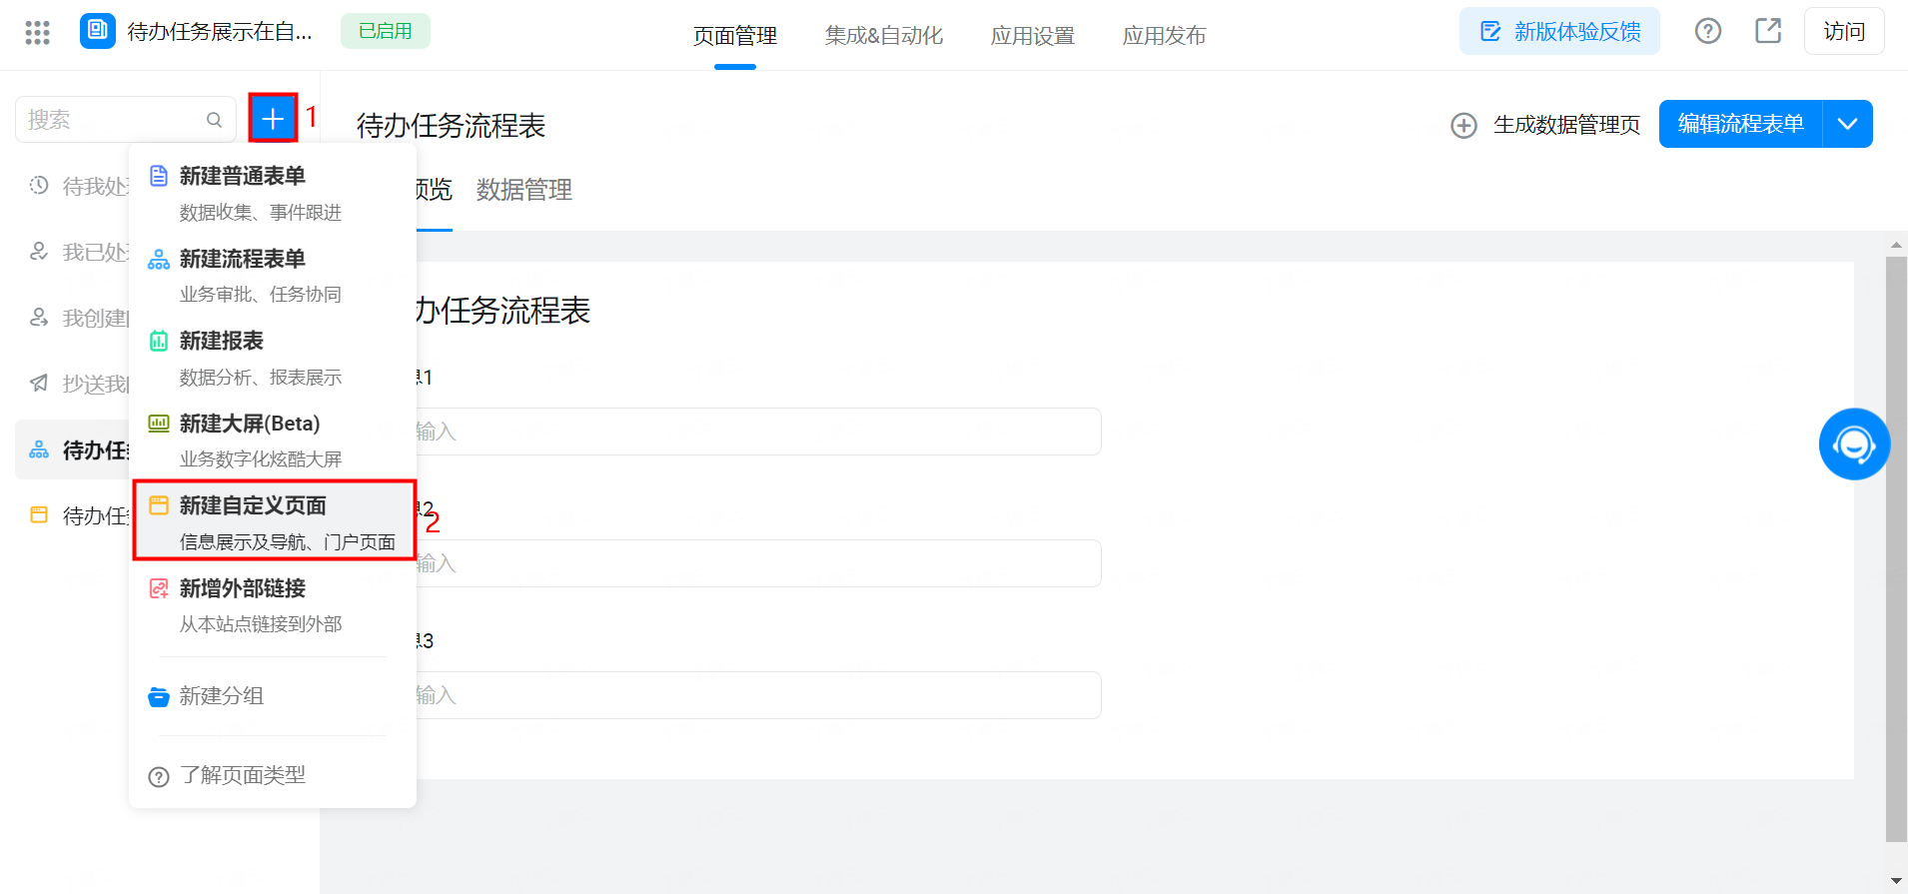This screenshot has width=1908, height=894.
Task: Select 新建分组 menu entry
Action: pyautogui.click(x=273, y=696)
